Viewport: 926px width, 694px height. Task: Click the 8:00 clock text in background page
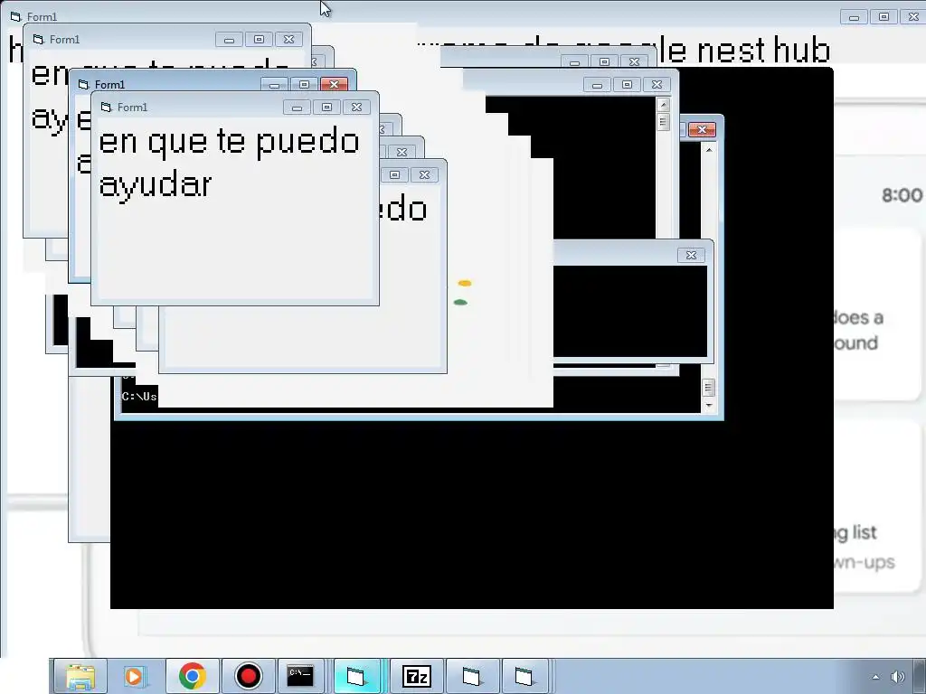[902, 195]
